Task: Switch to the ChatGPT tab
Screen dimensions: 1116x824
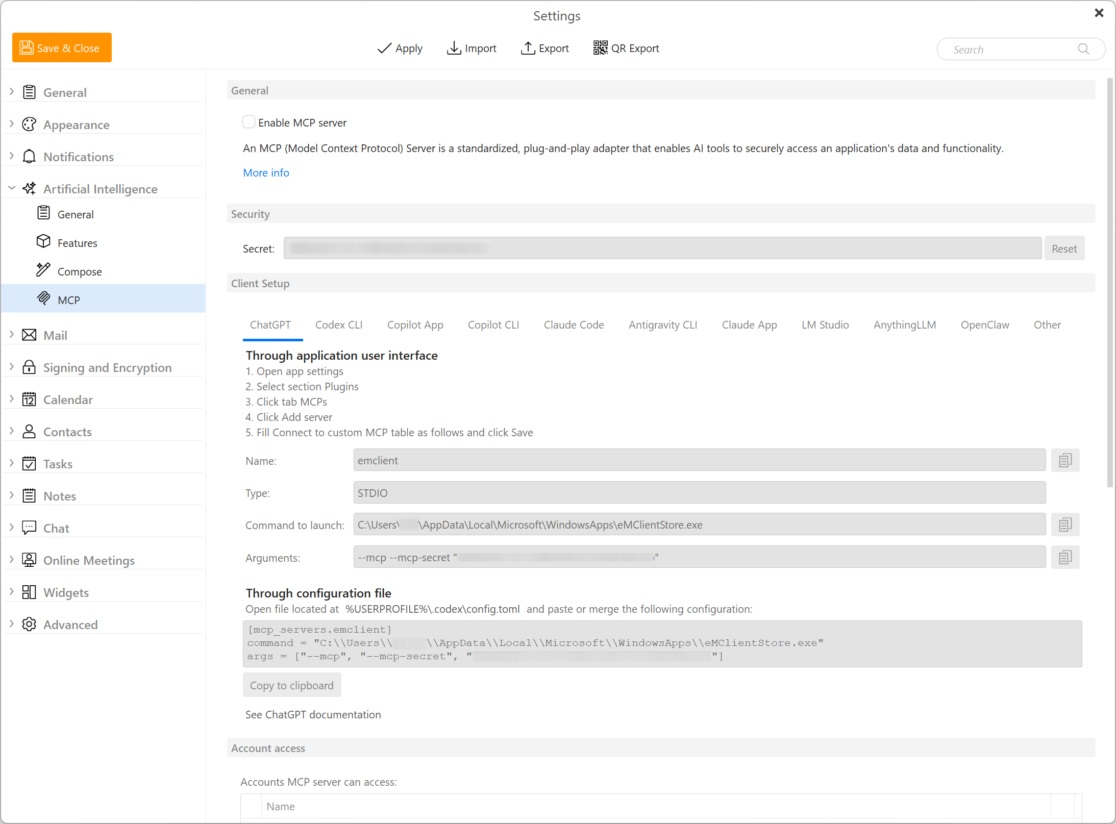Action: point(270,325)
